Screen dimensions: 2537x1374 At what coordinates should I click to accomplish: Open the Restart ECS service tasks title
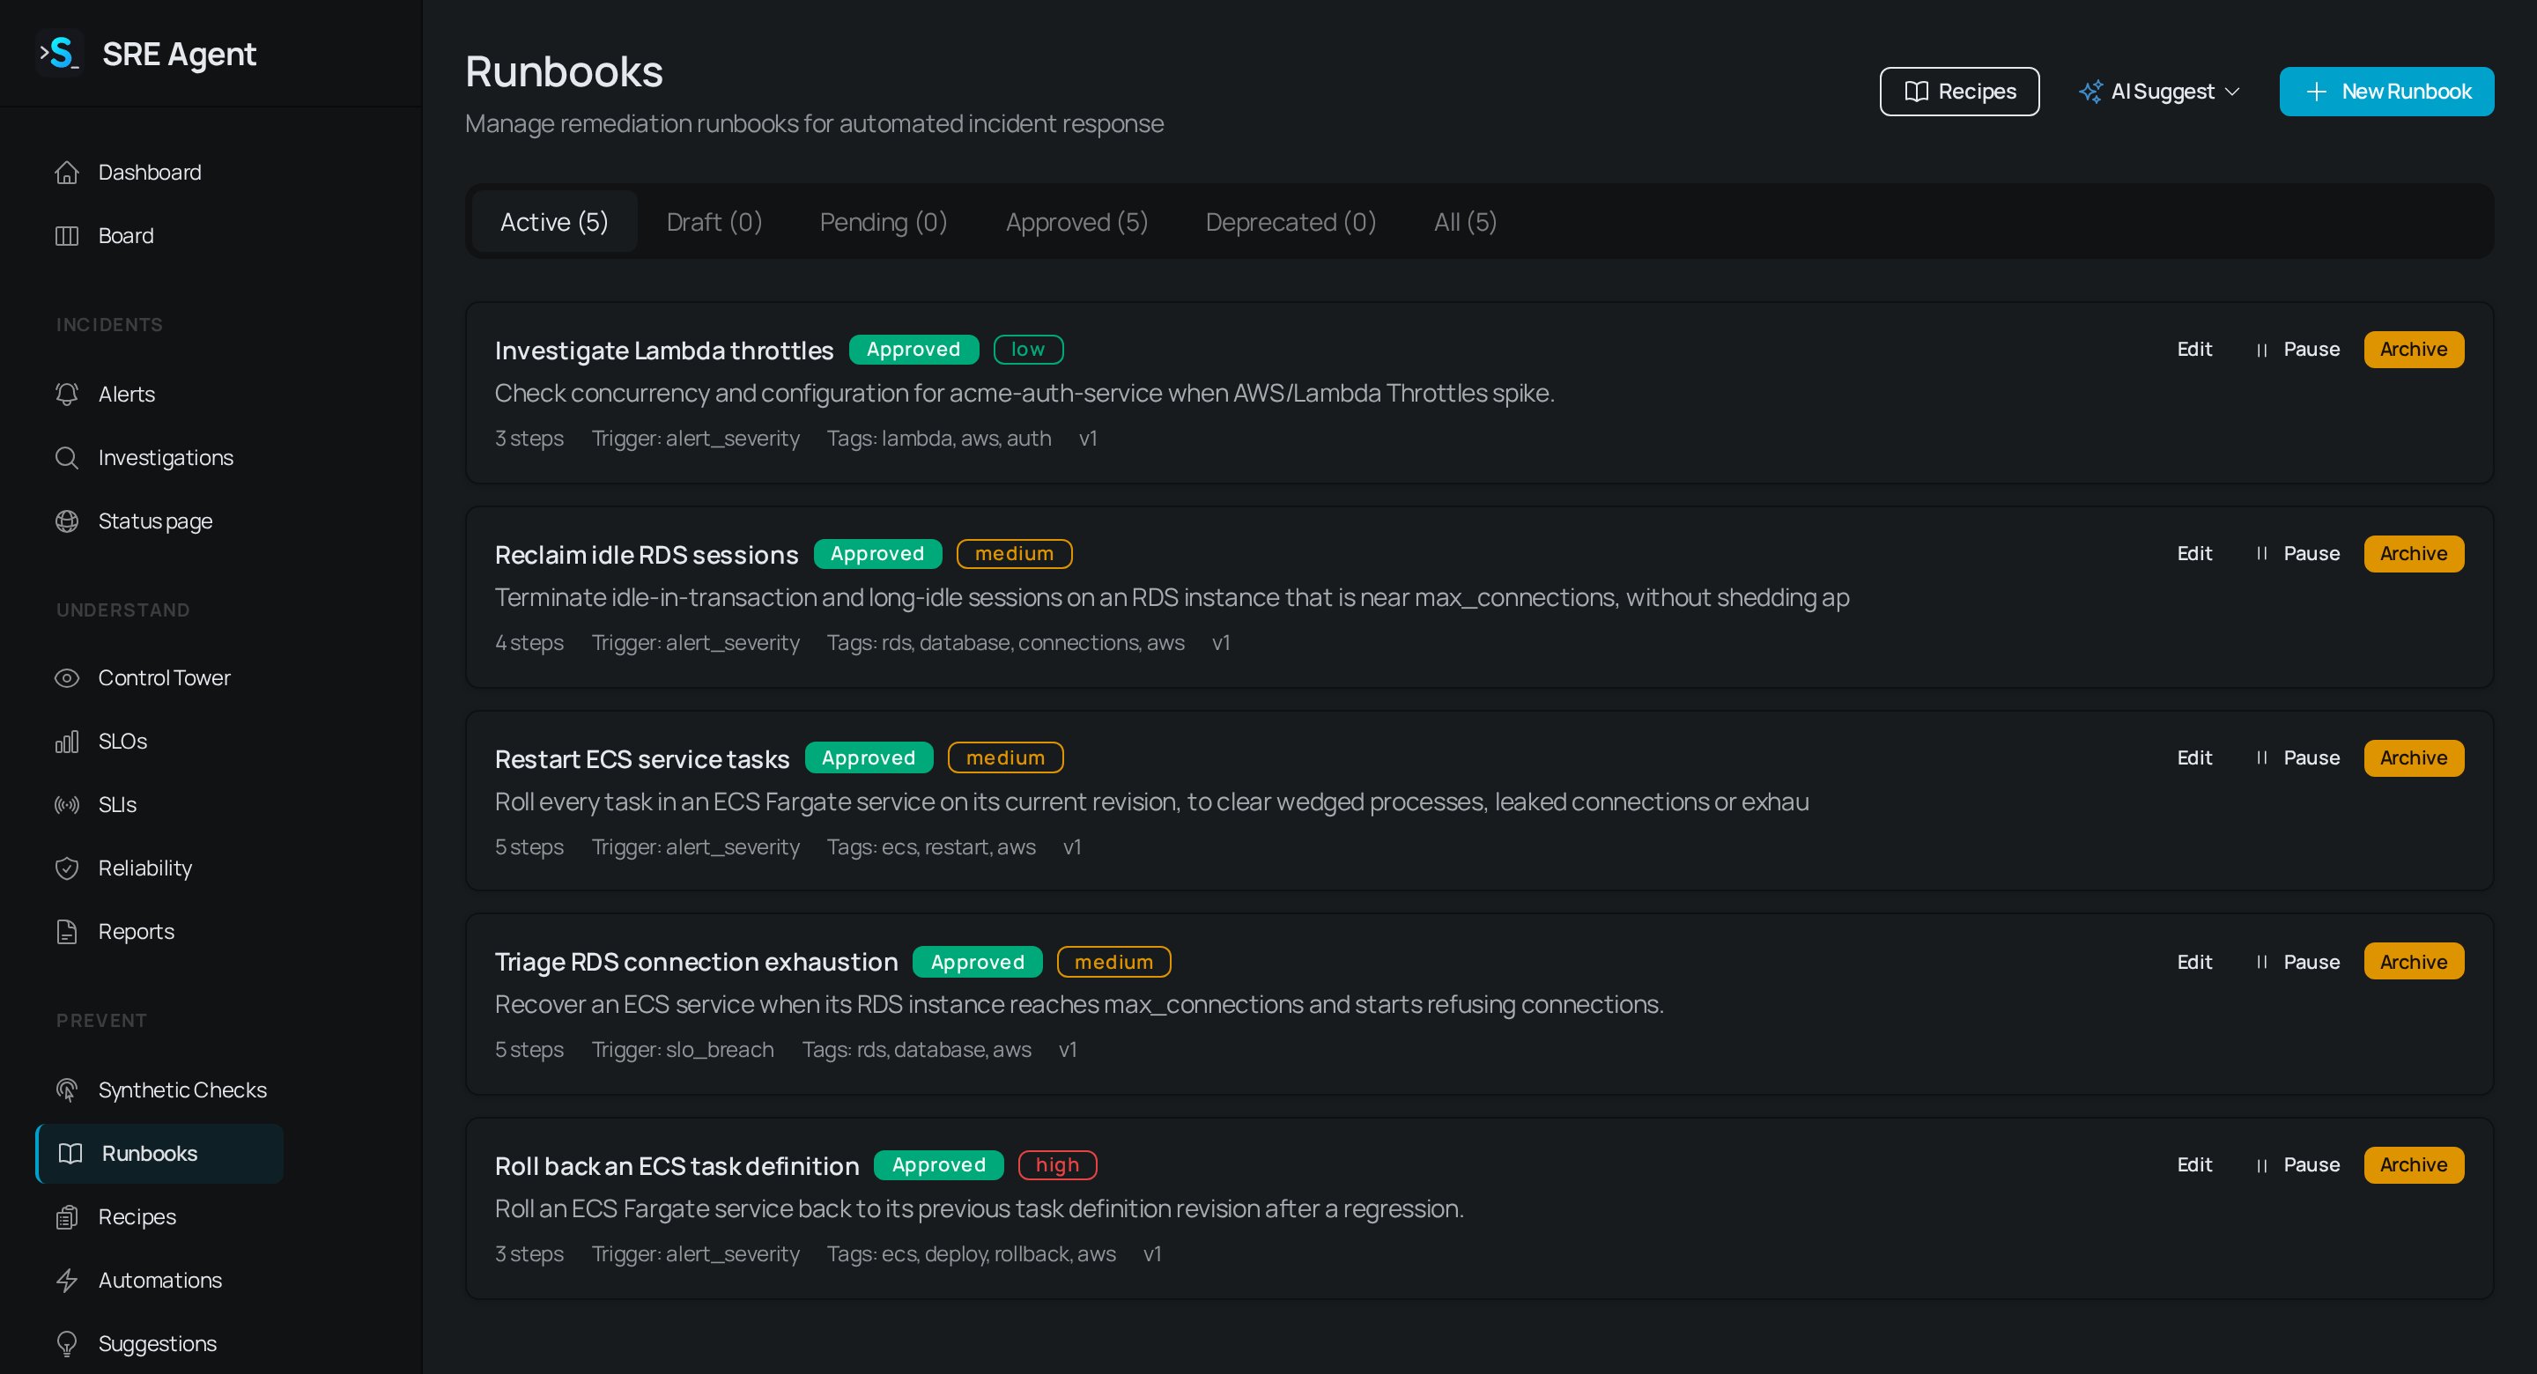642,759
